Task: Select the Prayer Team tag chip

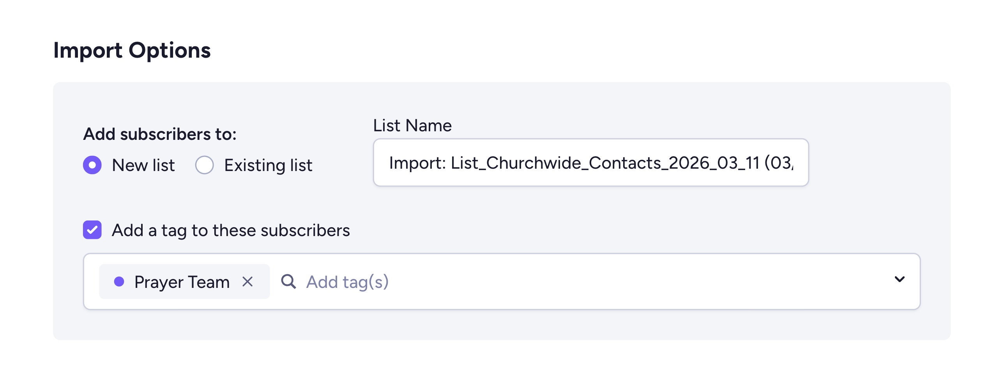Action: tap(181, 281)
